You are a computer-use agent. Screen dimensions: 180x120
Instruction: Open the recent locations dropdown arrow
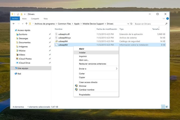(x=22, y=24)
